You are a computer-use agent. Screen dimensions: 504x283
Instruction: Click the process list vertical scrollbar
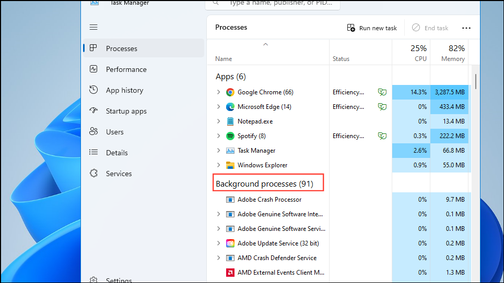pos(475,82)
